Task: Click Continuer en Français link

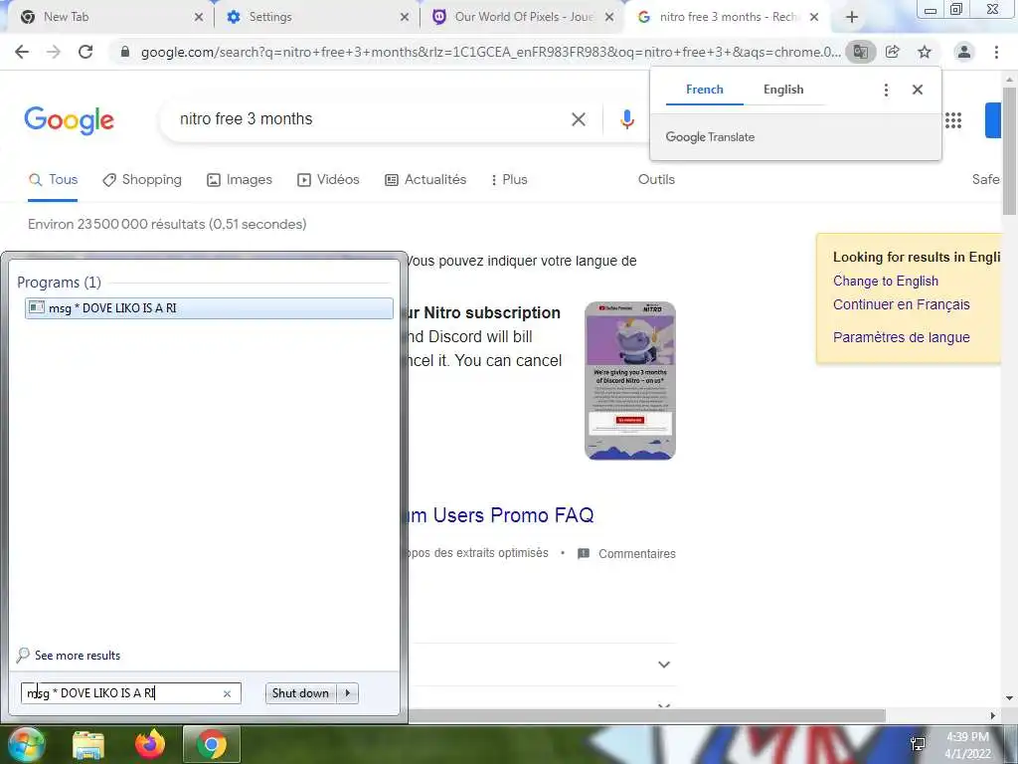Action: (x=901, y=304)
